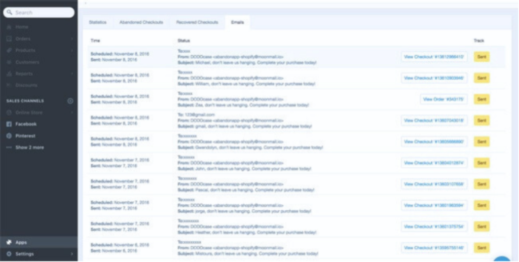The image size is (519, 262).
Task: Click Sent badge in Michael's row
Action: (x=481, y=57)
